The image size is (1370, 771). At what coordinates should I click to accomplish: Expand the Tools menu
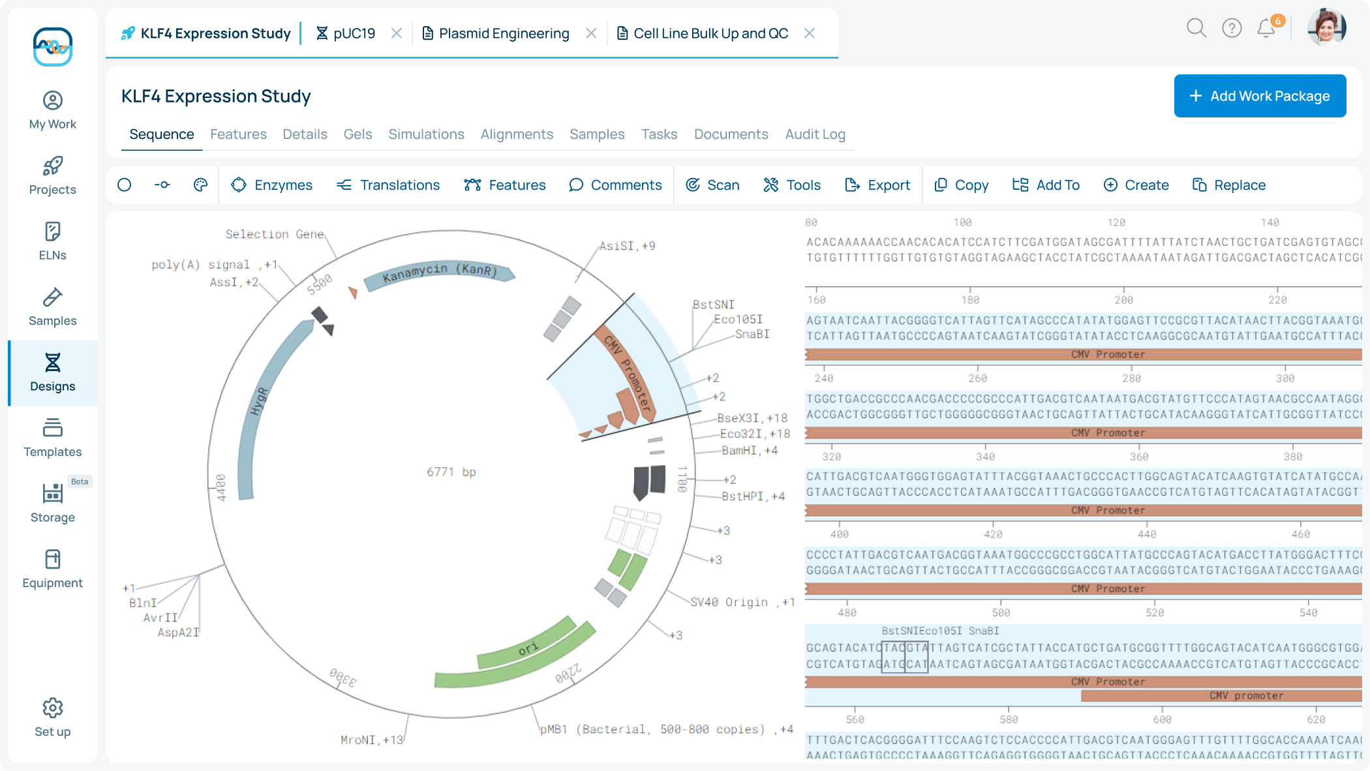pos(792,185)
